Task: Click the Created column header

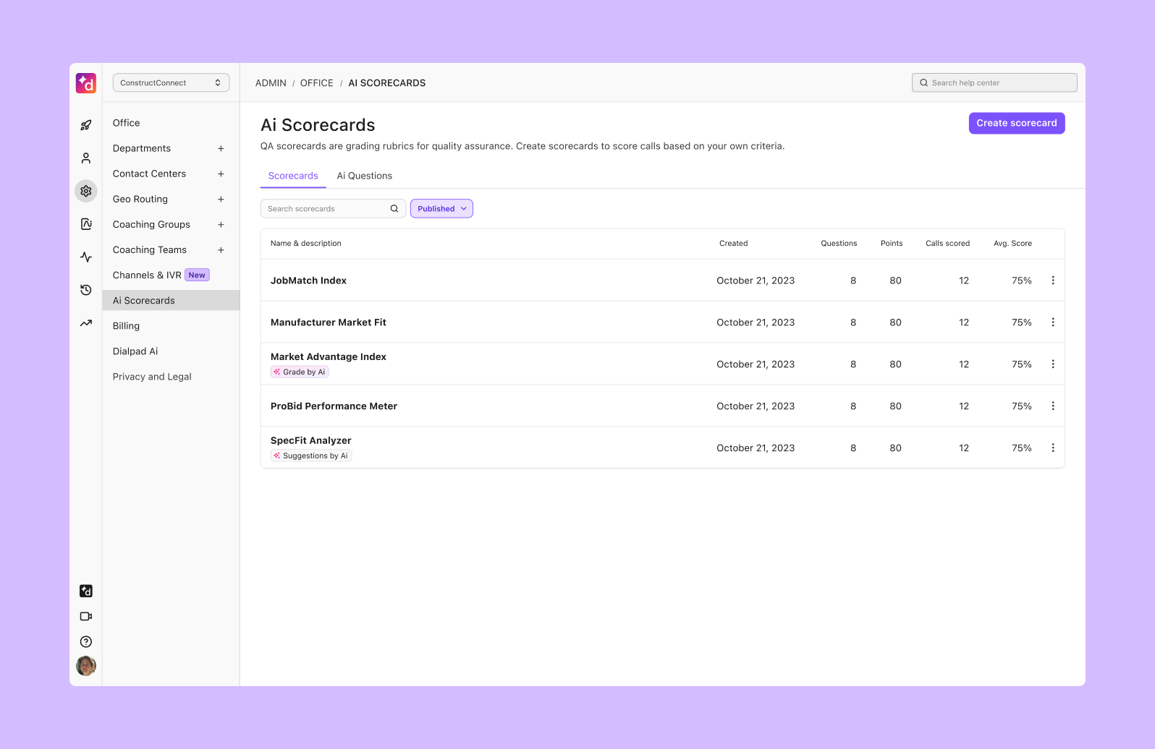Action: pyautogui.click(x=733, y=244)
